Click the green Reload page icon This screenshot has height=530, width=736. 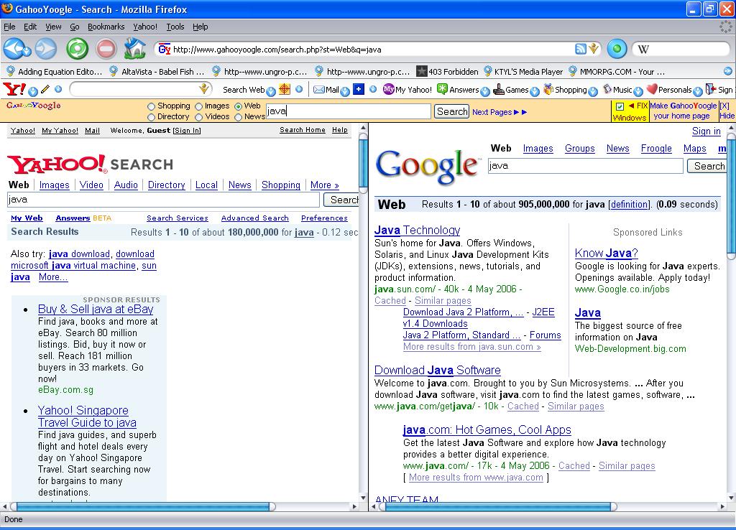[77, 49]
